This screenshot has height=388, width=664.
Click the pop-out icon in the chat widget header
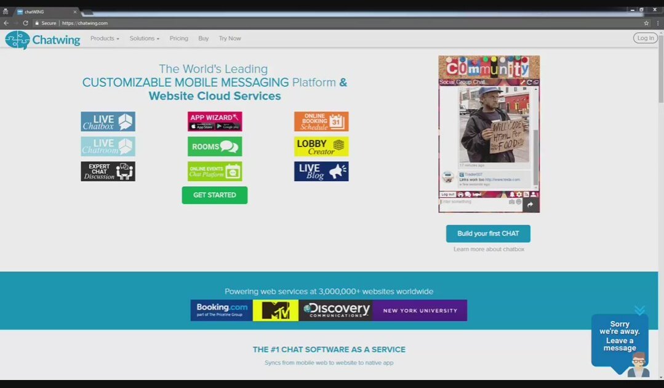(x=536, y=82)
